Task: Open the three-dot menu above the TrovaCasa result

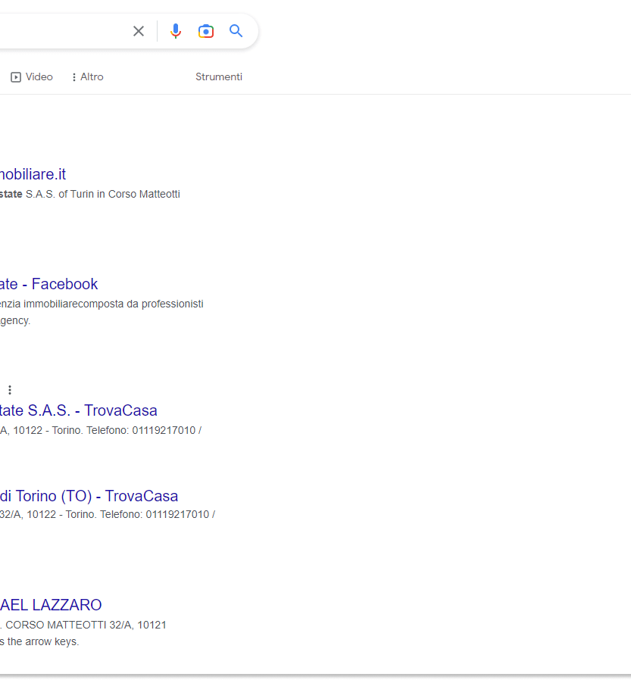Action: click(x=10, y=390)
